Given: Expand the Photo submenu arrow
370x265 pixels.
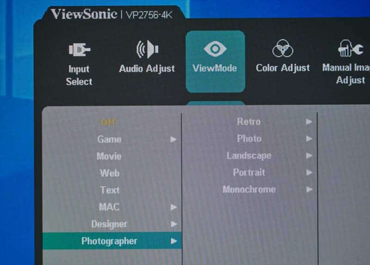Looking at the screenshot, I should 309,139.
